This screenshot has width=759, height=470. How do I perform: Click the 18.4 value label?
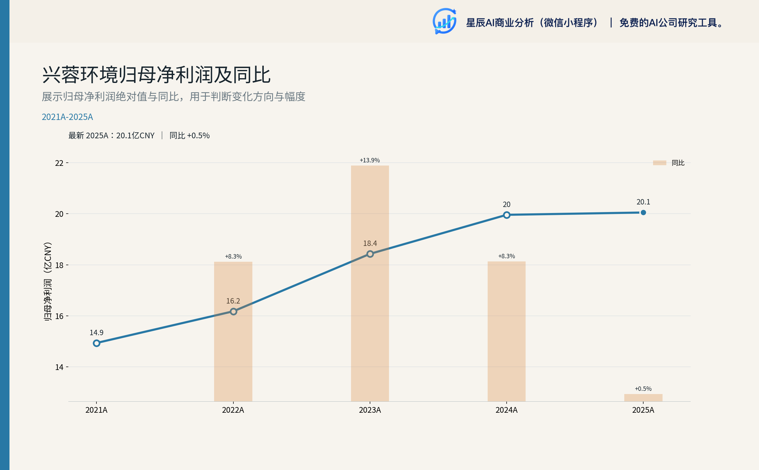[370, 243]
